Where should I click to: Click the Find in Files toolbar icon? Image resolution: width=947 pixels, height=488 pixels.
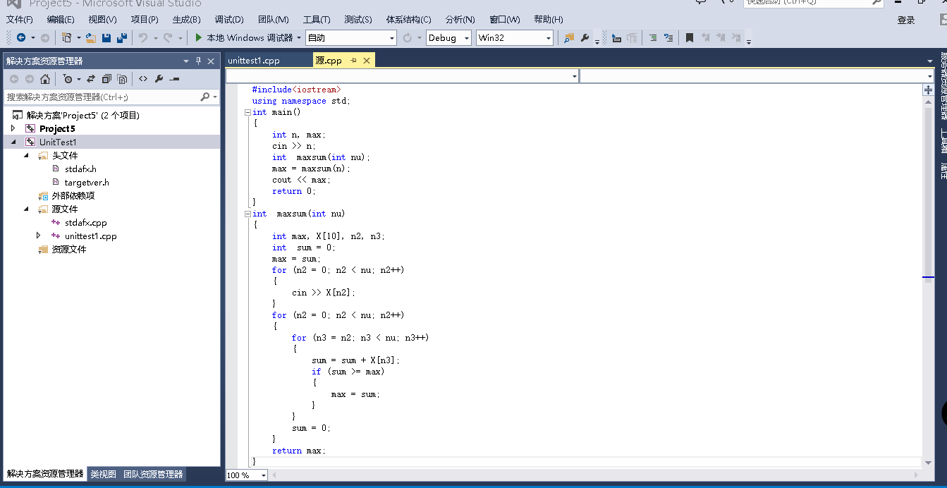(x=569, y=37)
